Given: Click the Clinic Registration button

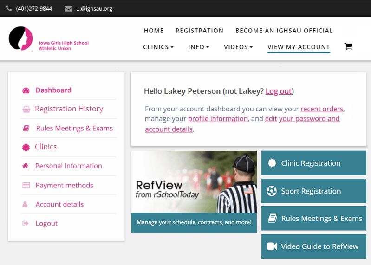Looking at the screenshot, I should point(314,163).
